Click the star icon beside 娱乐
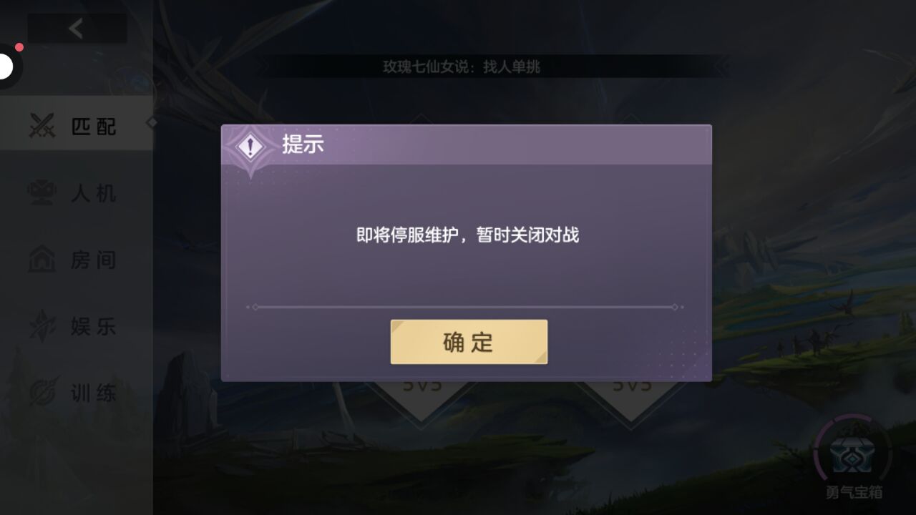 (42, 326)
